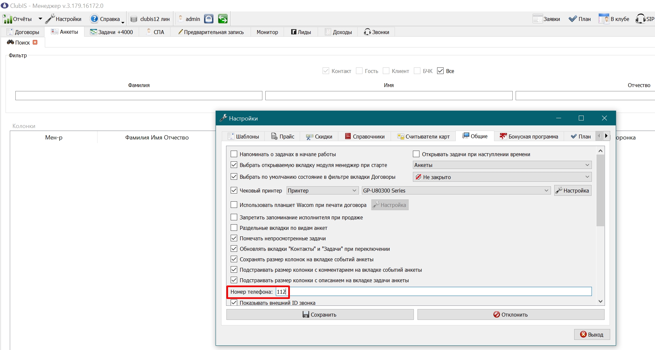Enable Использовать планшет Wacom checkbox
Screen dimensions: 655x350
click(234, 205)
